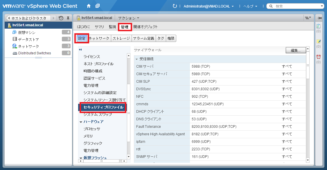Open the vCenter inventory switcher icon

[x=97, y=6]
